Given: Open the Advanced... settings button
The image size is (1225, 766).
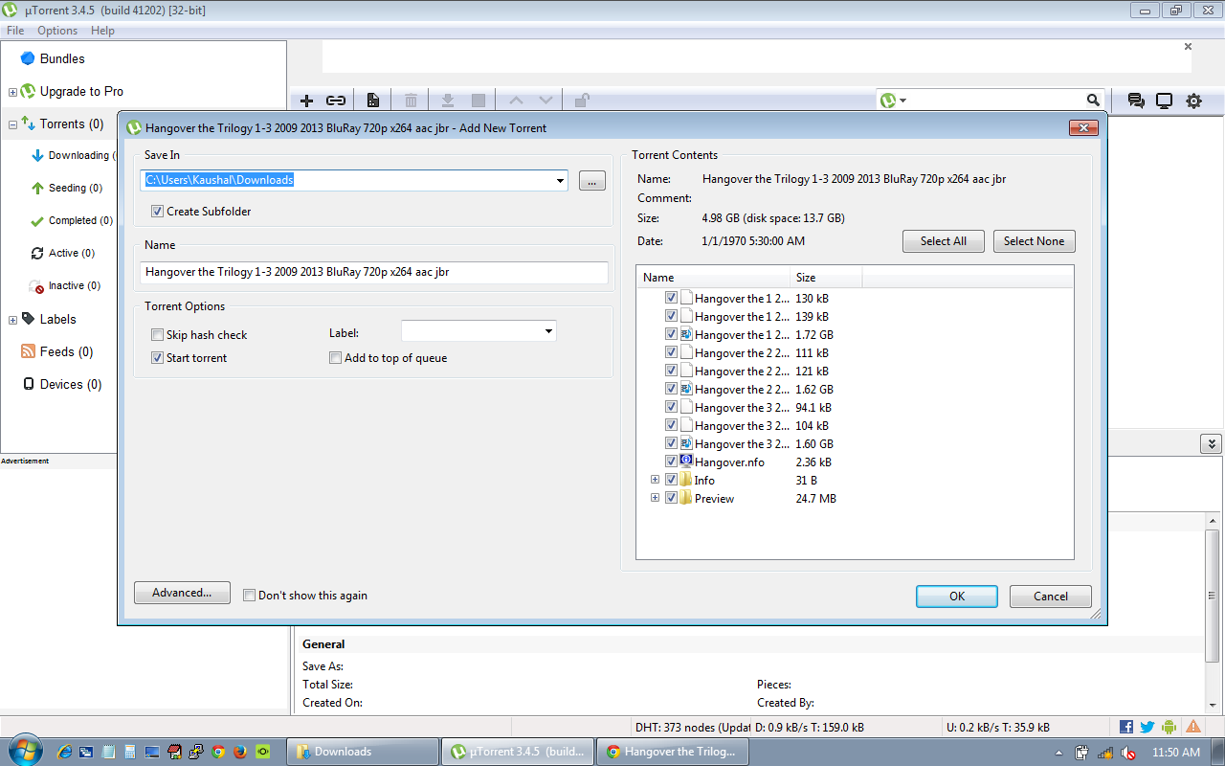Looking at the screenshot, I should (182, 593).
